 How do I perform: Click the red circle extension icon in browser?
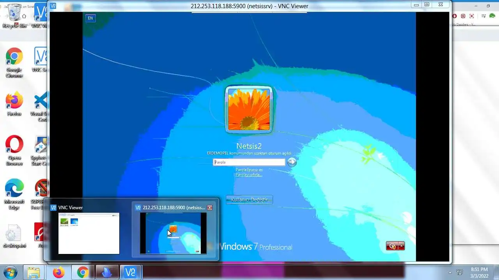[455, 16]
